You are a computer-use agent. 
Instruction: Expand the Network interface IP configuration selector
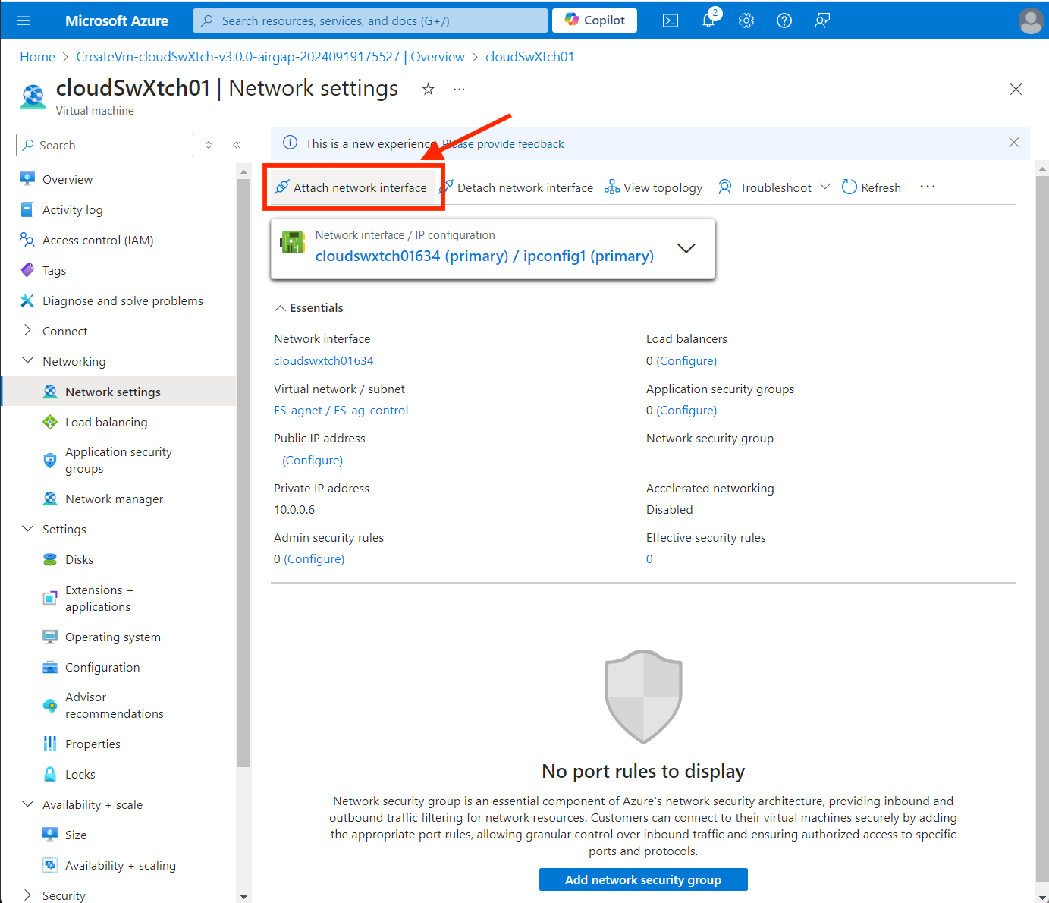(686, 248)
